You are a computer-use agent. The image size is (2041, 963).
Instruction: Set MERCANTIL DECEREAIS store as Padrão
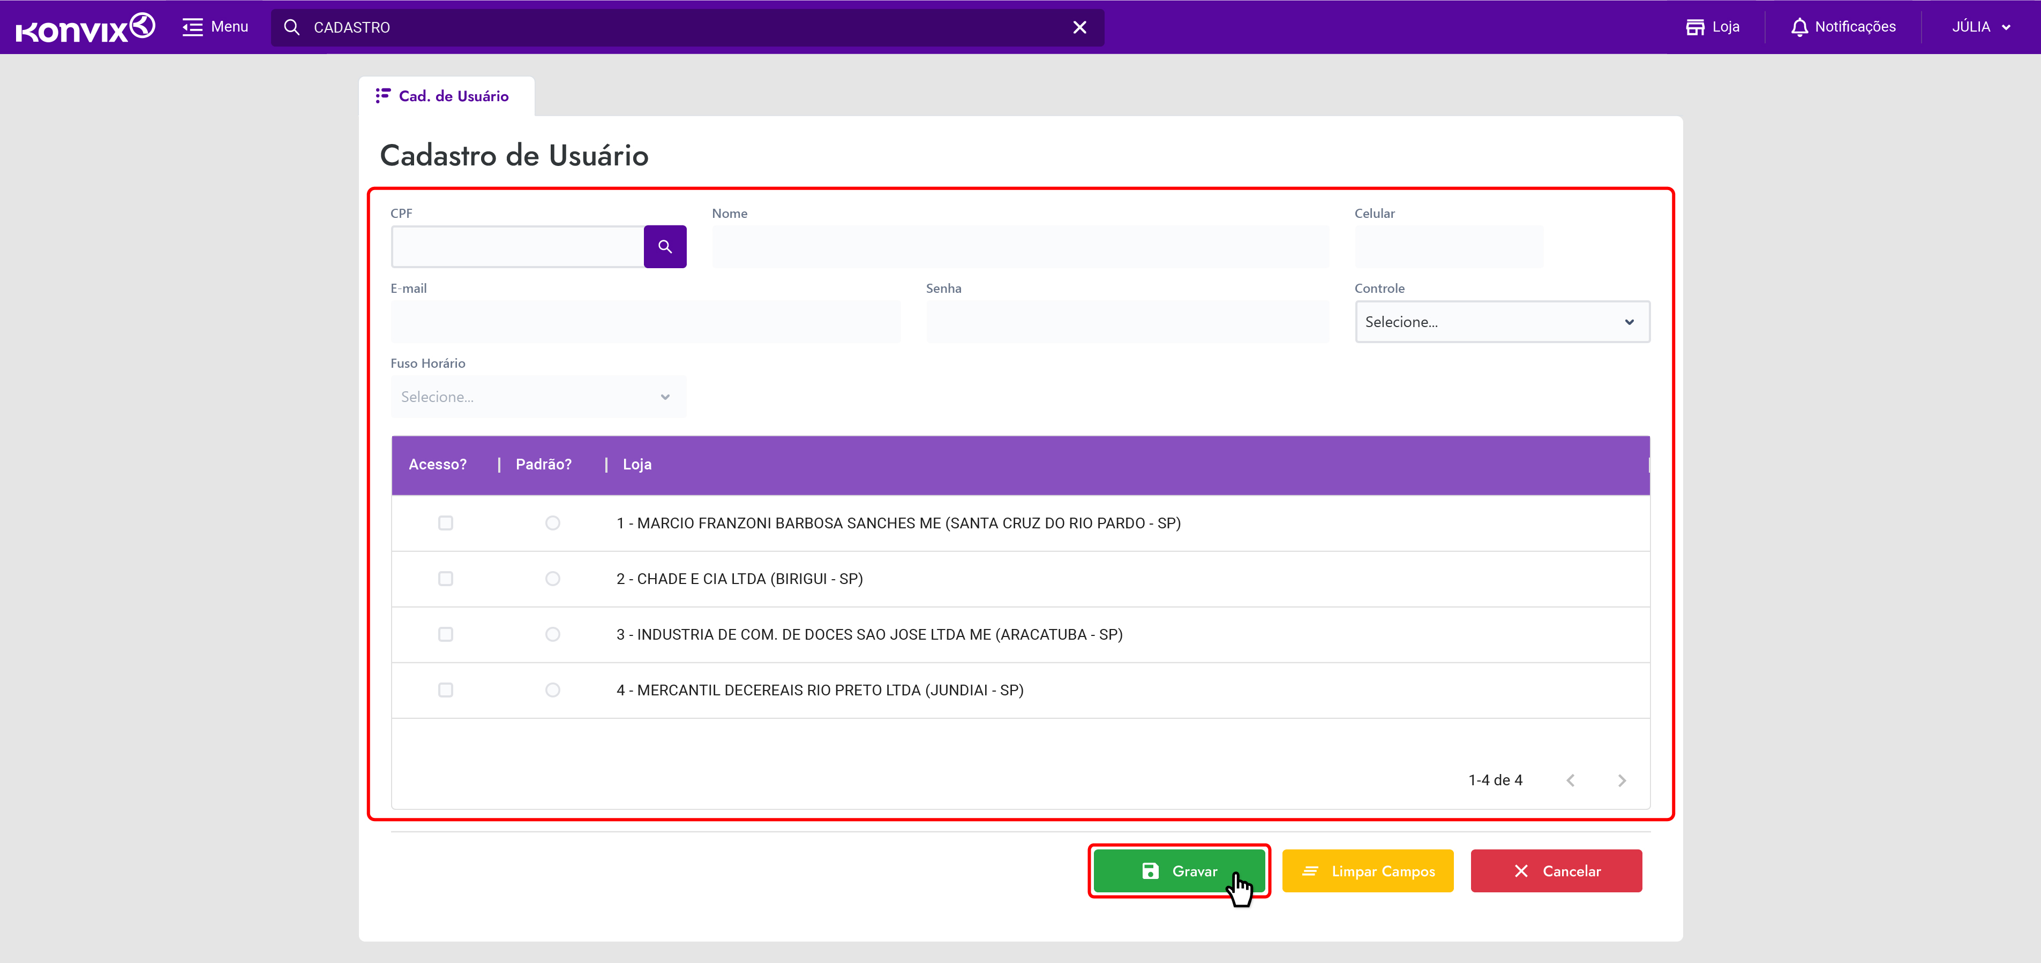552,690
